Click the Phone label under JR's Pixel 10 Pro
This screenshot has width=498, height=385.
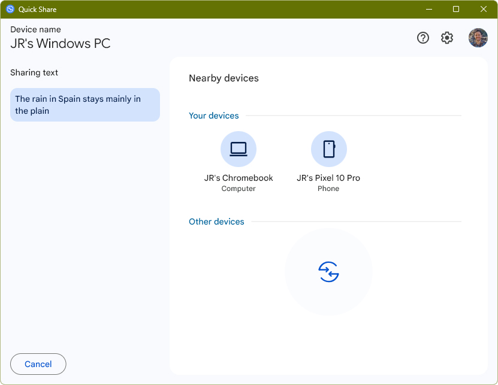click(328, 188)
